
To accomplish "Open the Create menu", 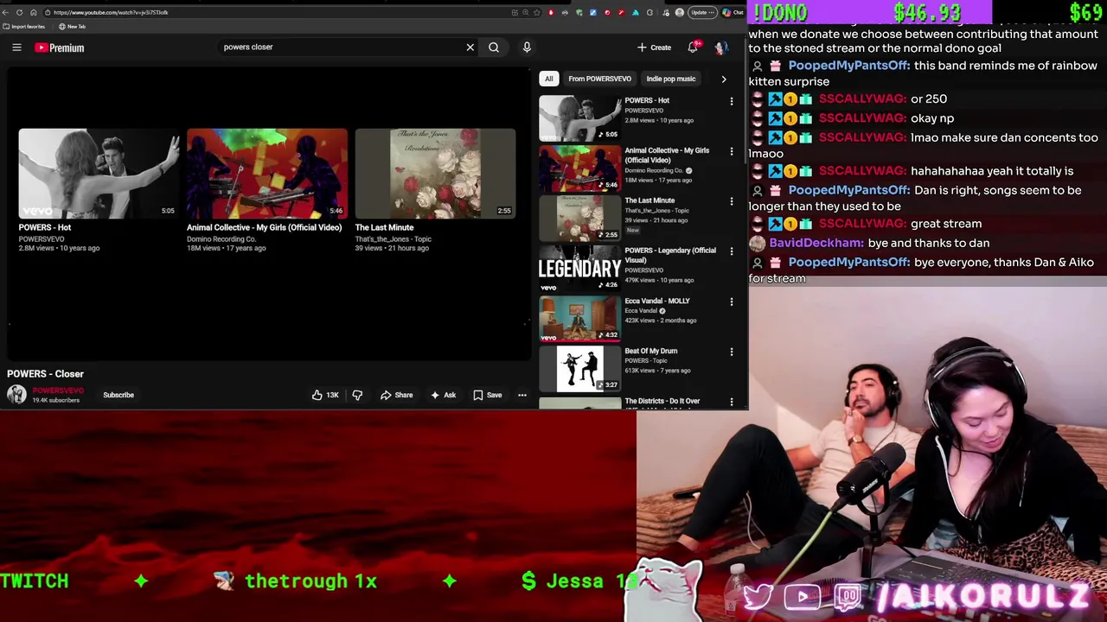I will pyautogui.click(x=654, y=48).
